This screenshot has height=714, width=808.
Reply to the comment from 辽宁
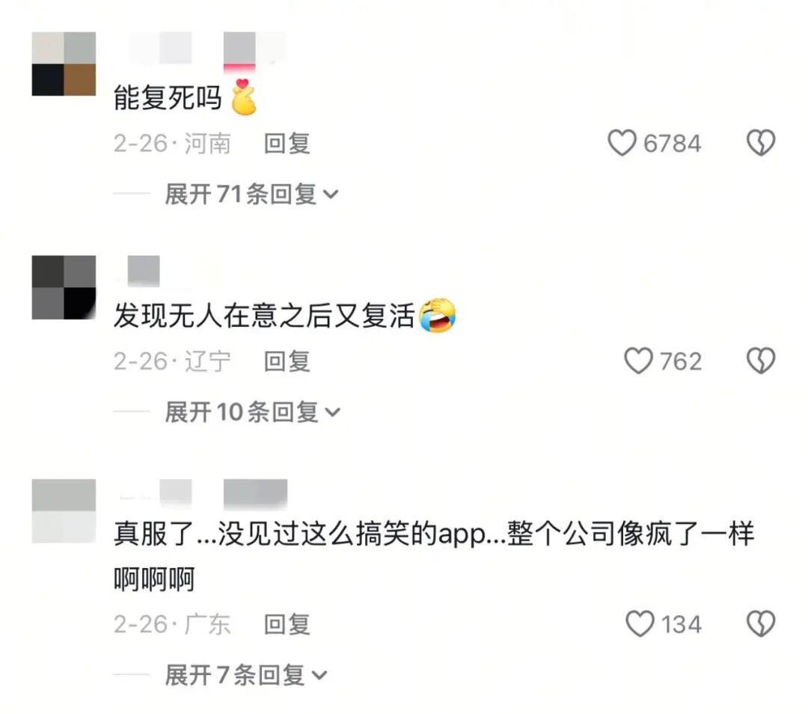[x=287, y=361]
